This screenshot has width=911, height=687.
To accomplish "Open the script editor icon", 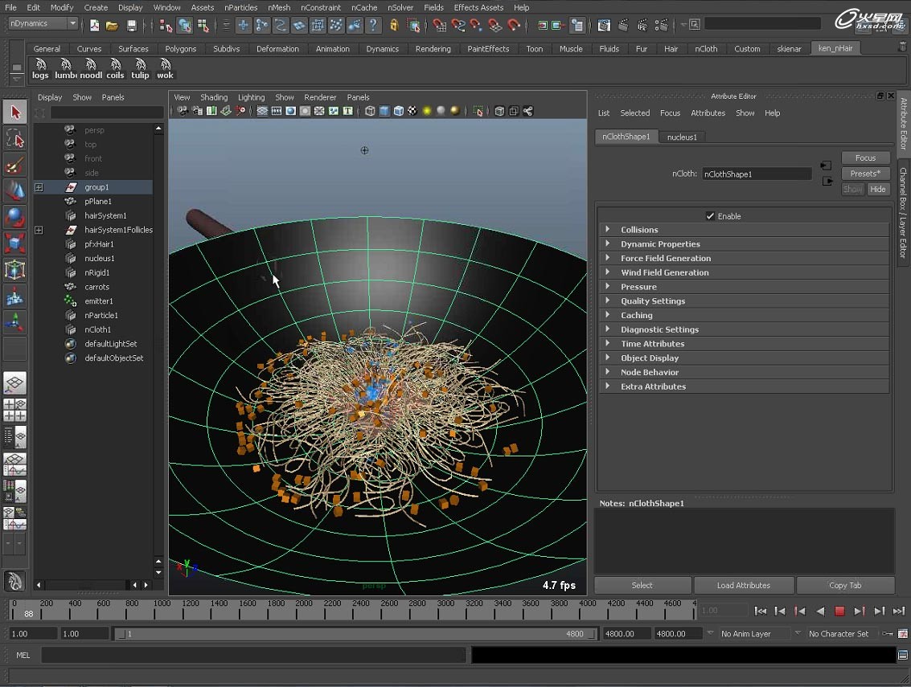I will (903, 656).
